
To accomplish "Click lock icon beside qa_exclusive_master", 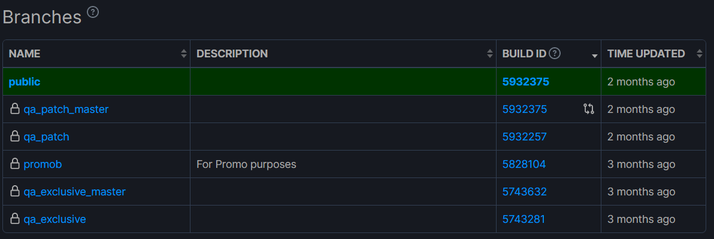I will point(15,191).
